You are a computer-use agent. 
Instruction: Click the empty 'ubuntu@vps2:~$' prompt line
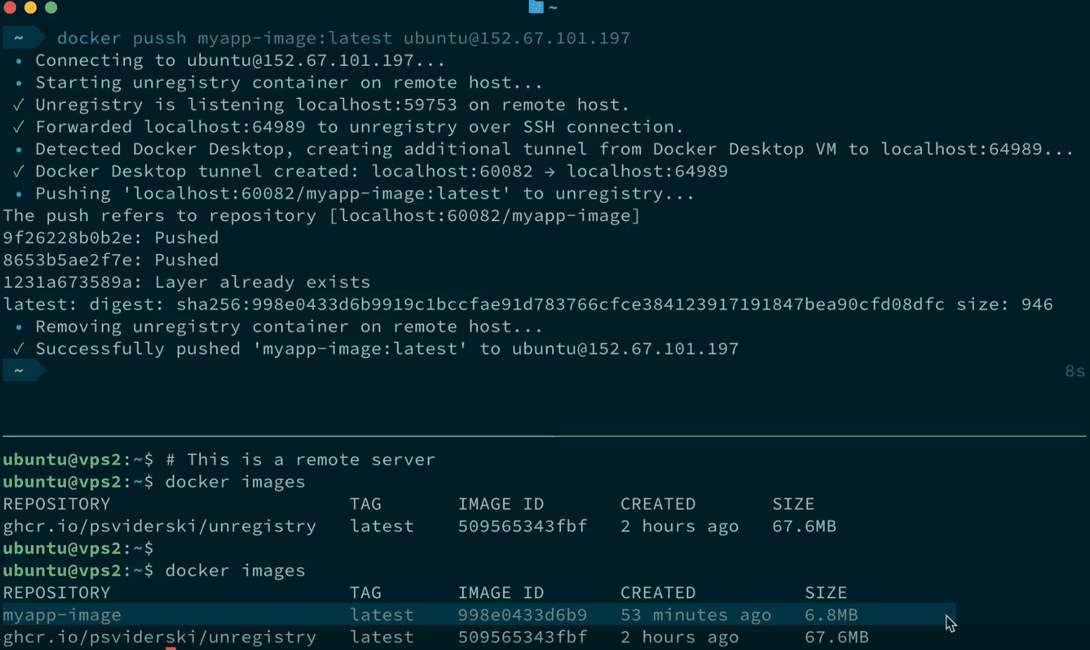pos(78,548)
